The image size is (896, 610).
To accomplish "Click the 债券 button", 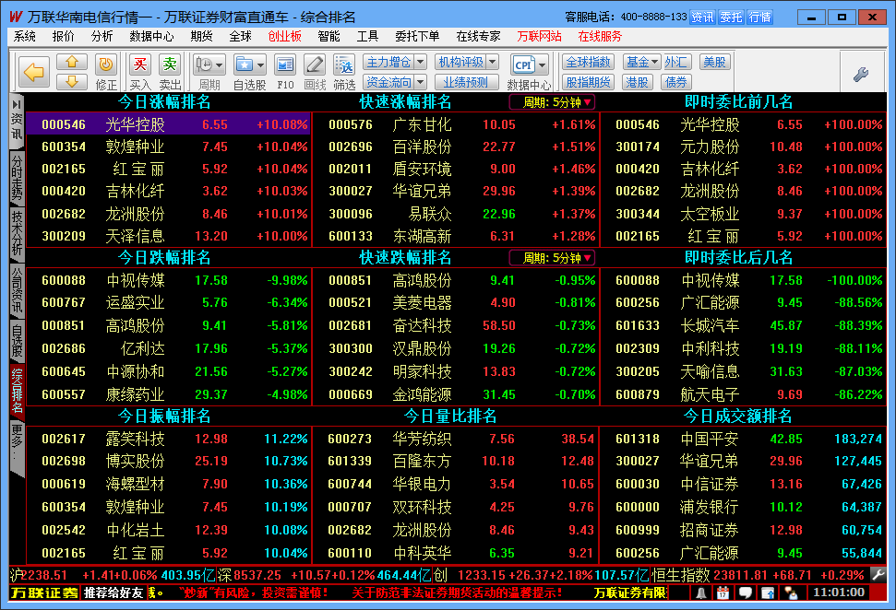I will pyautogui.click(x=676, y=82).
